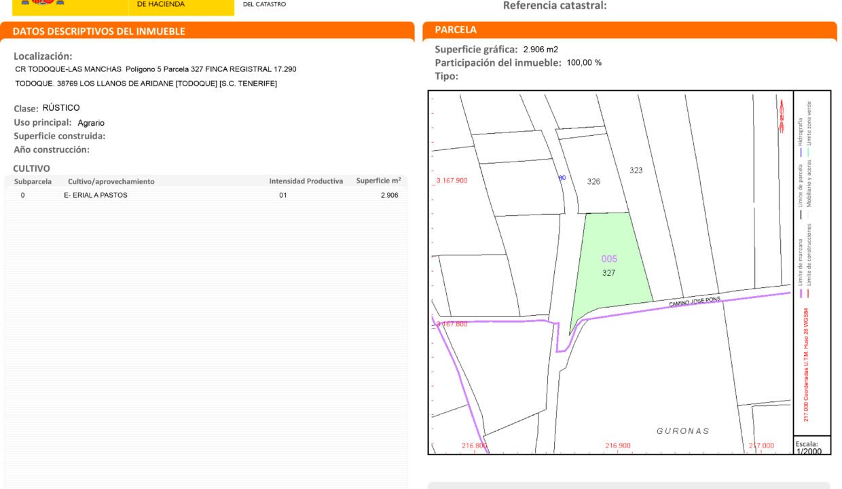842x489 pixels.
Task: Click the 'Intensidad Productiva' column header
Action: 306,181
